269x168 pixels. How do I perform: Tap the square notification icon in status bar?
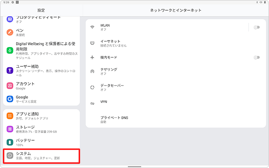17,2
